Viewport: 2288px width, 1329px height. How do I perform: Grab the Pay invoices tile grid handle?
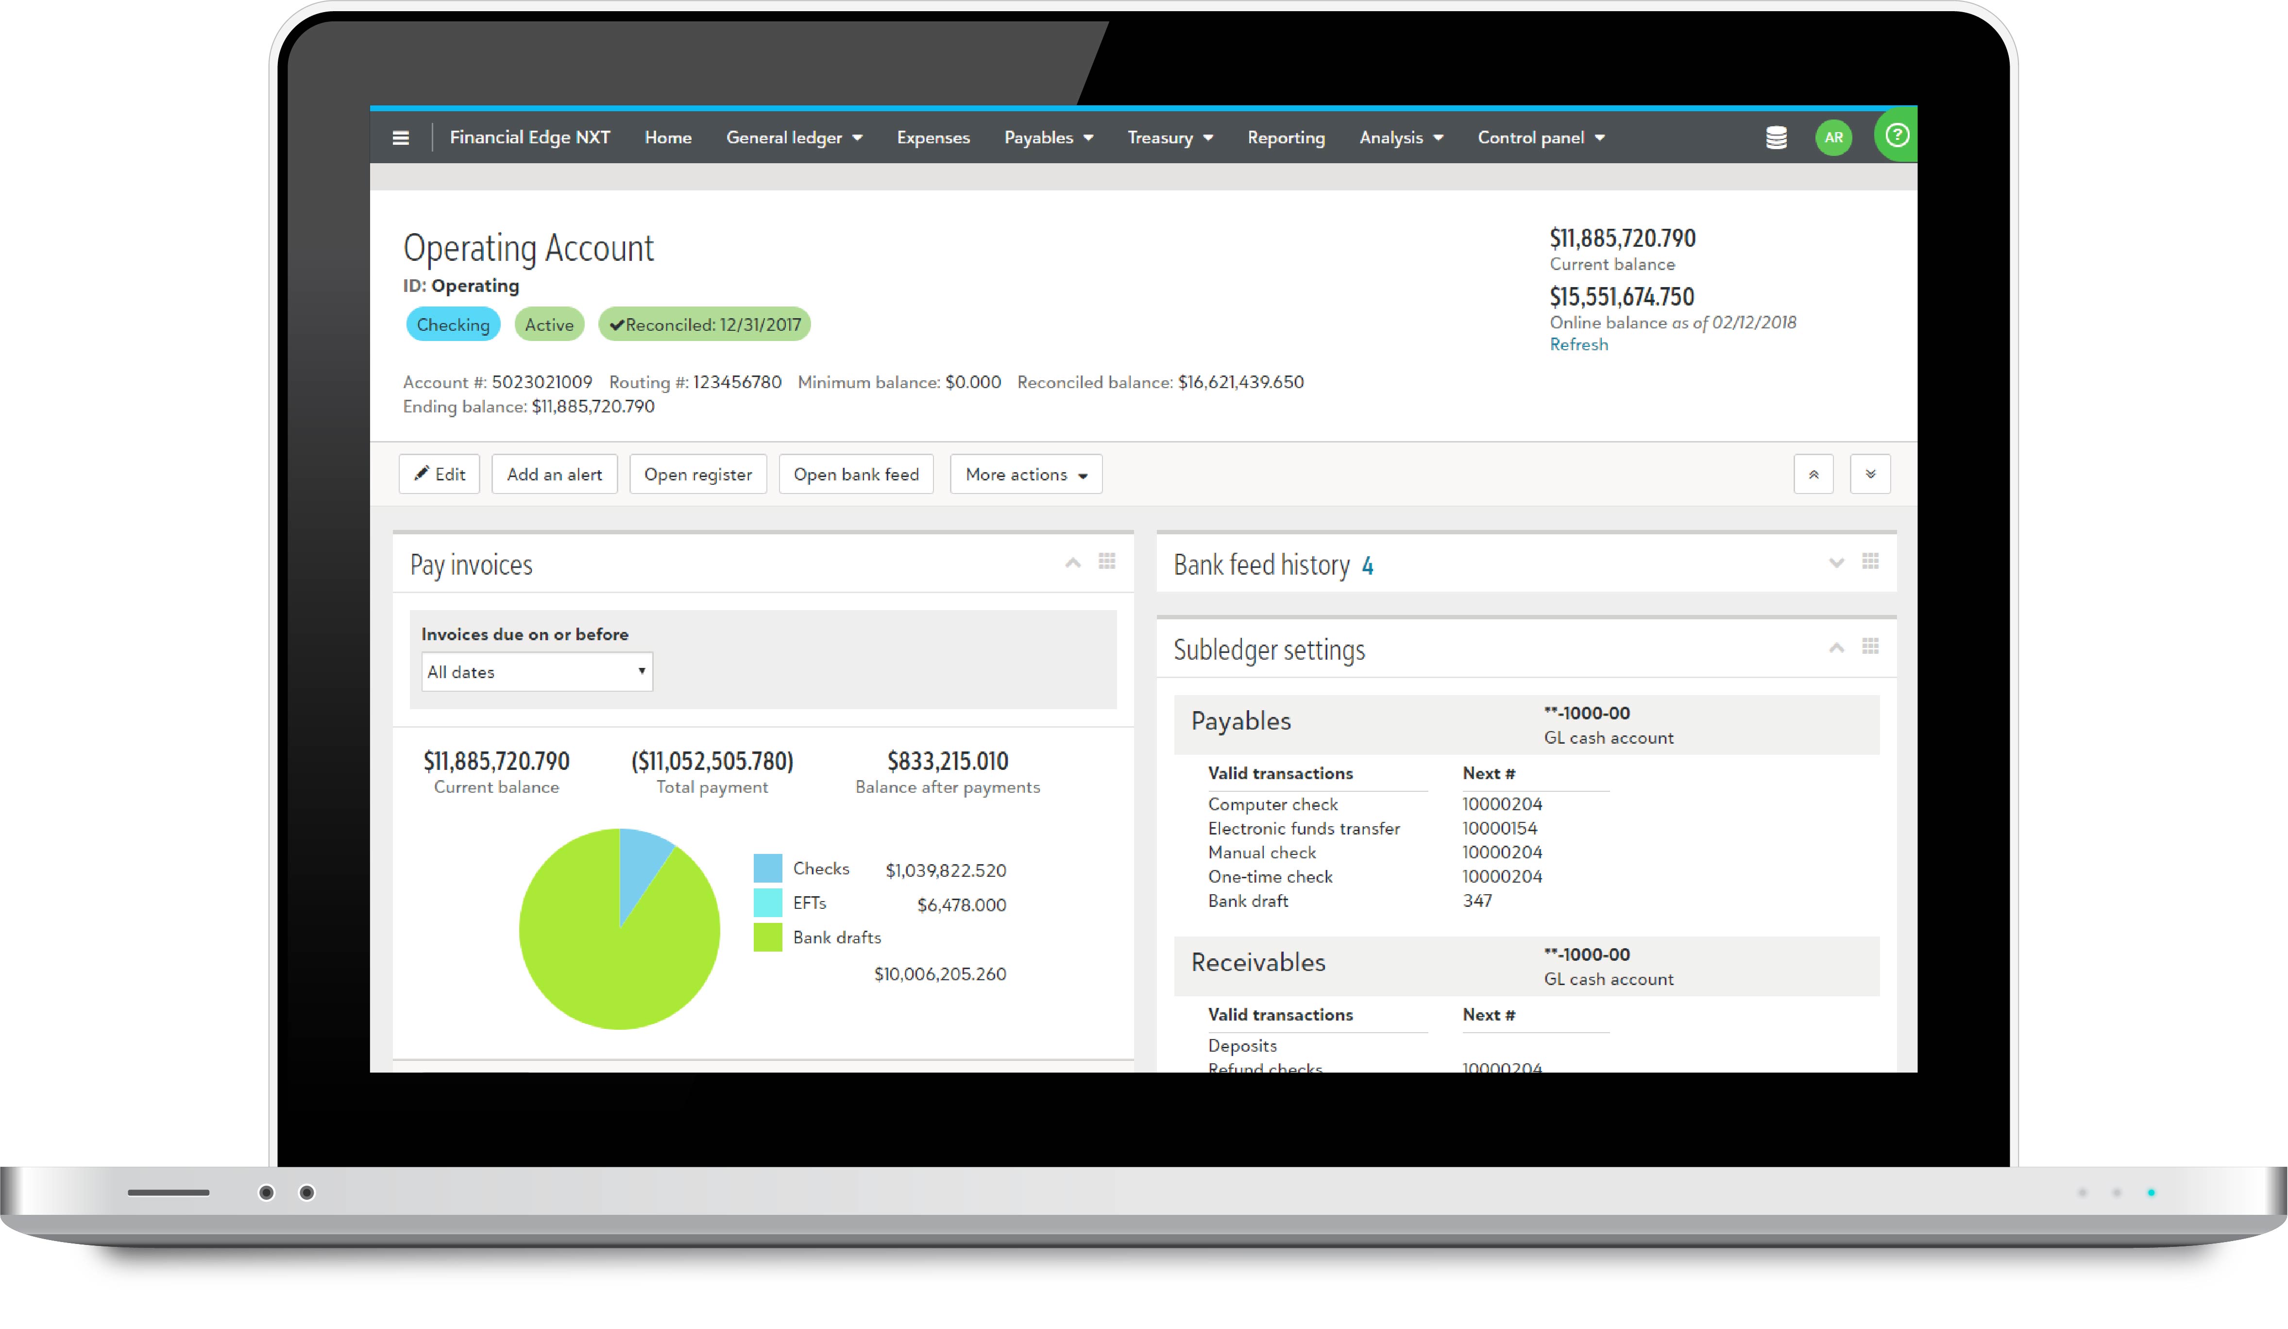click(1107, 562)
